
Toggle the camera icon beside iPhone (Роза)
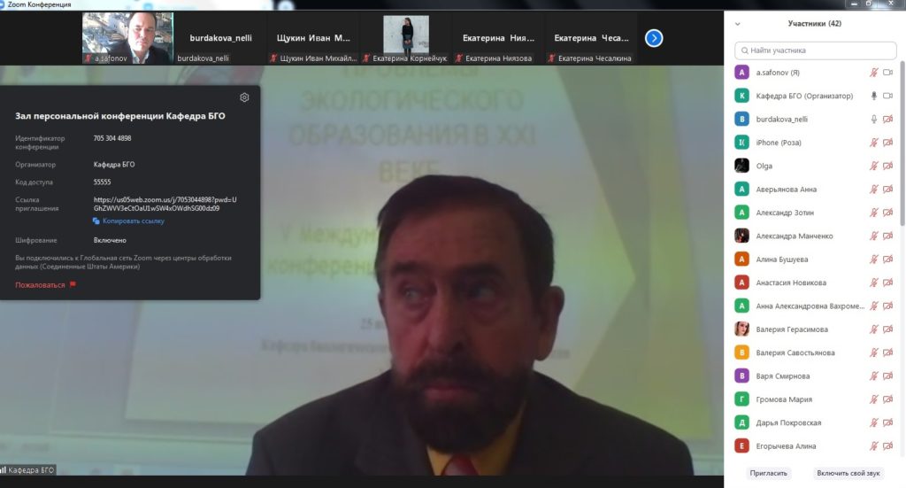[888, 143]
